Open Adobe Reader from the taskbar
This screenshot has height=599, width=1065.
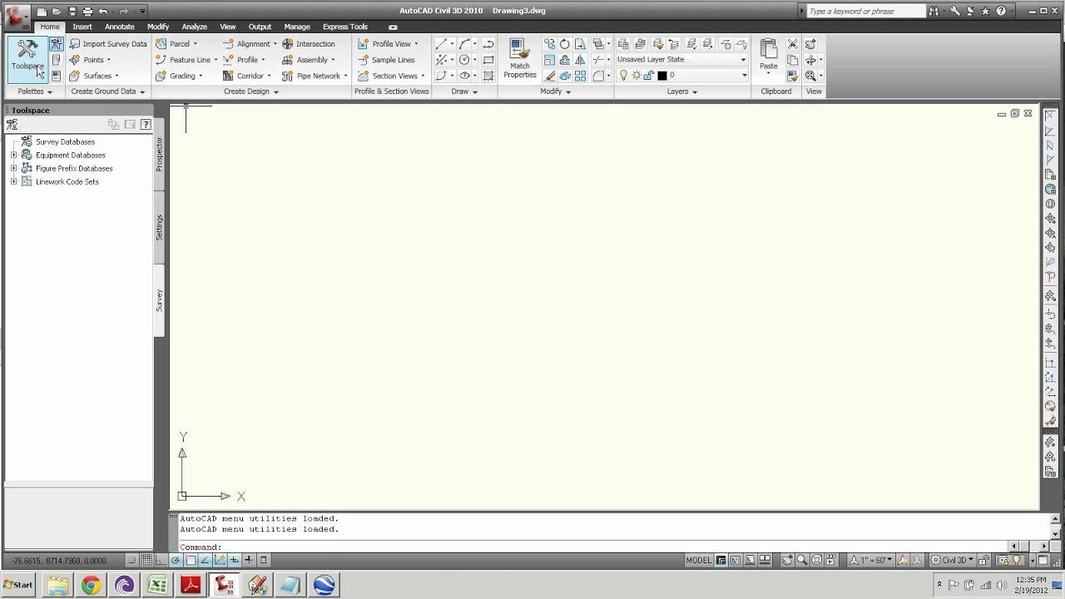click(191, 586)
